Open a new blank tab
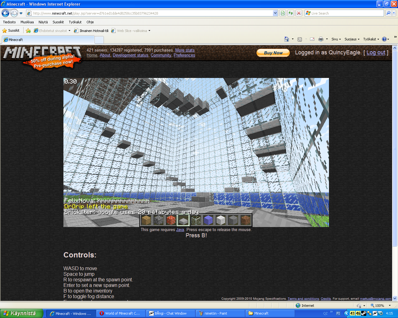 click(x=99, y=40)
